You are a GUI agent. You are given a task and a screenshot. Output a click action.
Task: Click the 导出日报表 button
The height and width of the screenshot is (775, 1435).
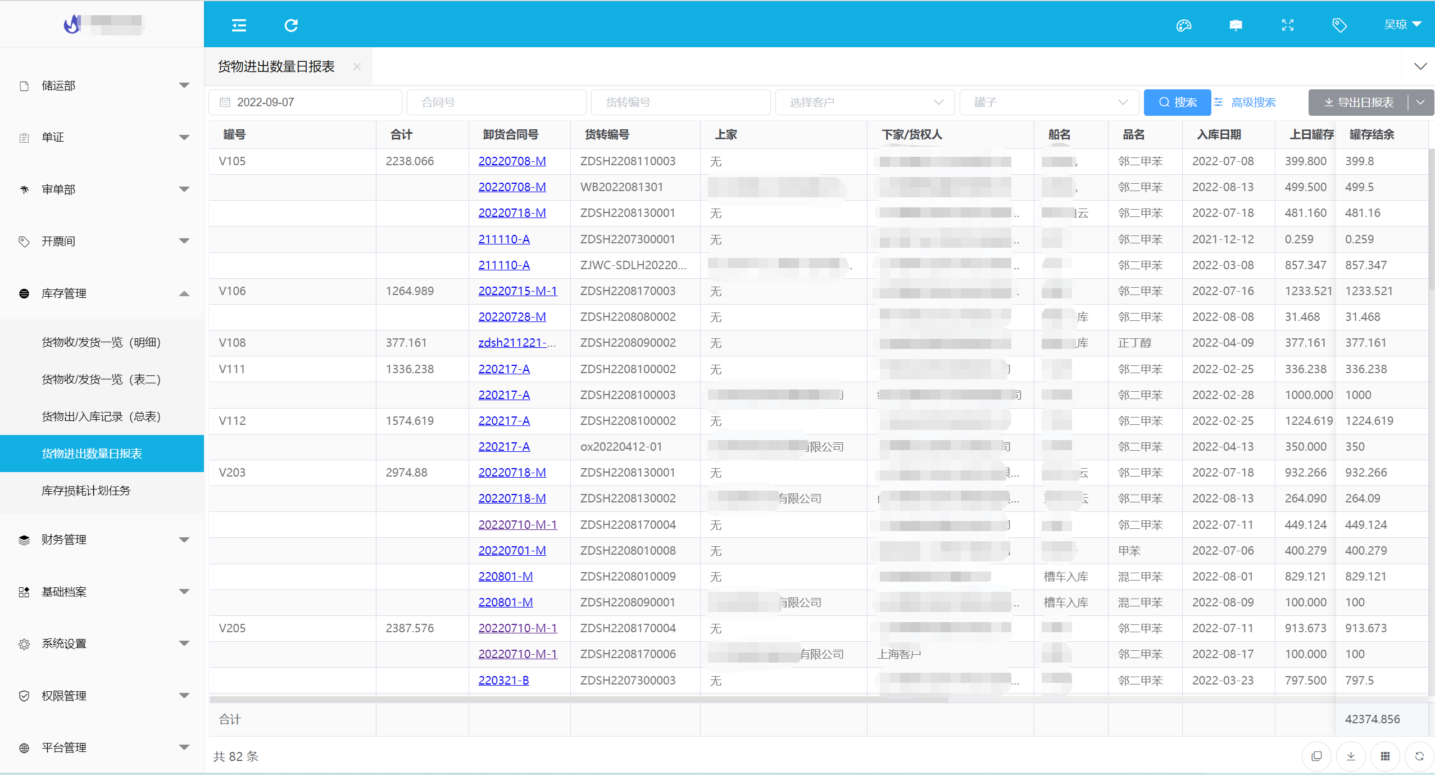pos(1359,102)
